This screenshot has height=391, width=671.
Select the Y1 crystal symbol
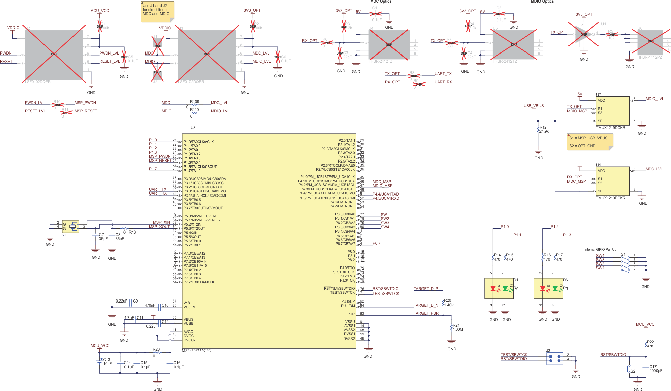coord(70,226)
